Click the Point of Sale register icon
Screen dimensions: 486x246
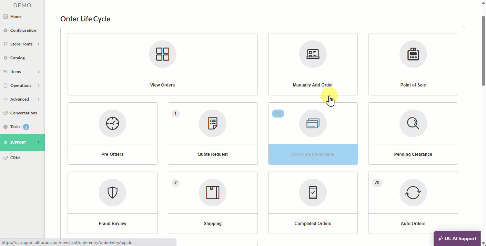click(x=413, y=54)
